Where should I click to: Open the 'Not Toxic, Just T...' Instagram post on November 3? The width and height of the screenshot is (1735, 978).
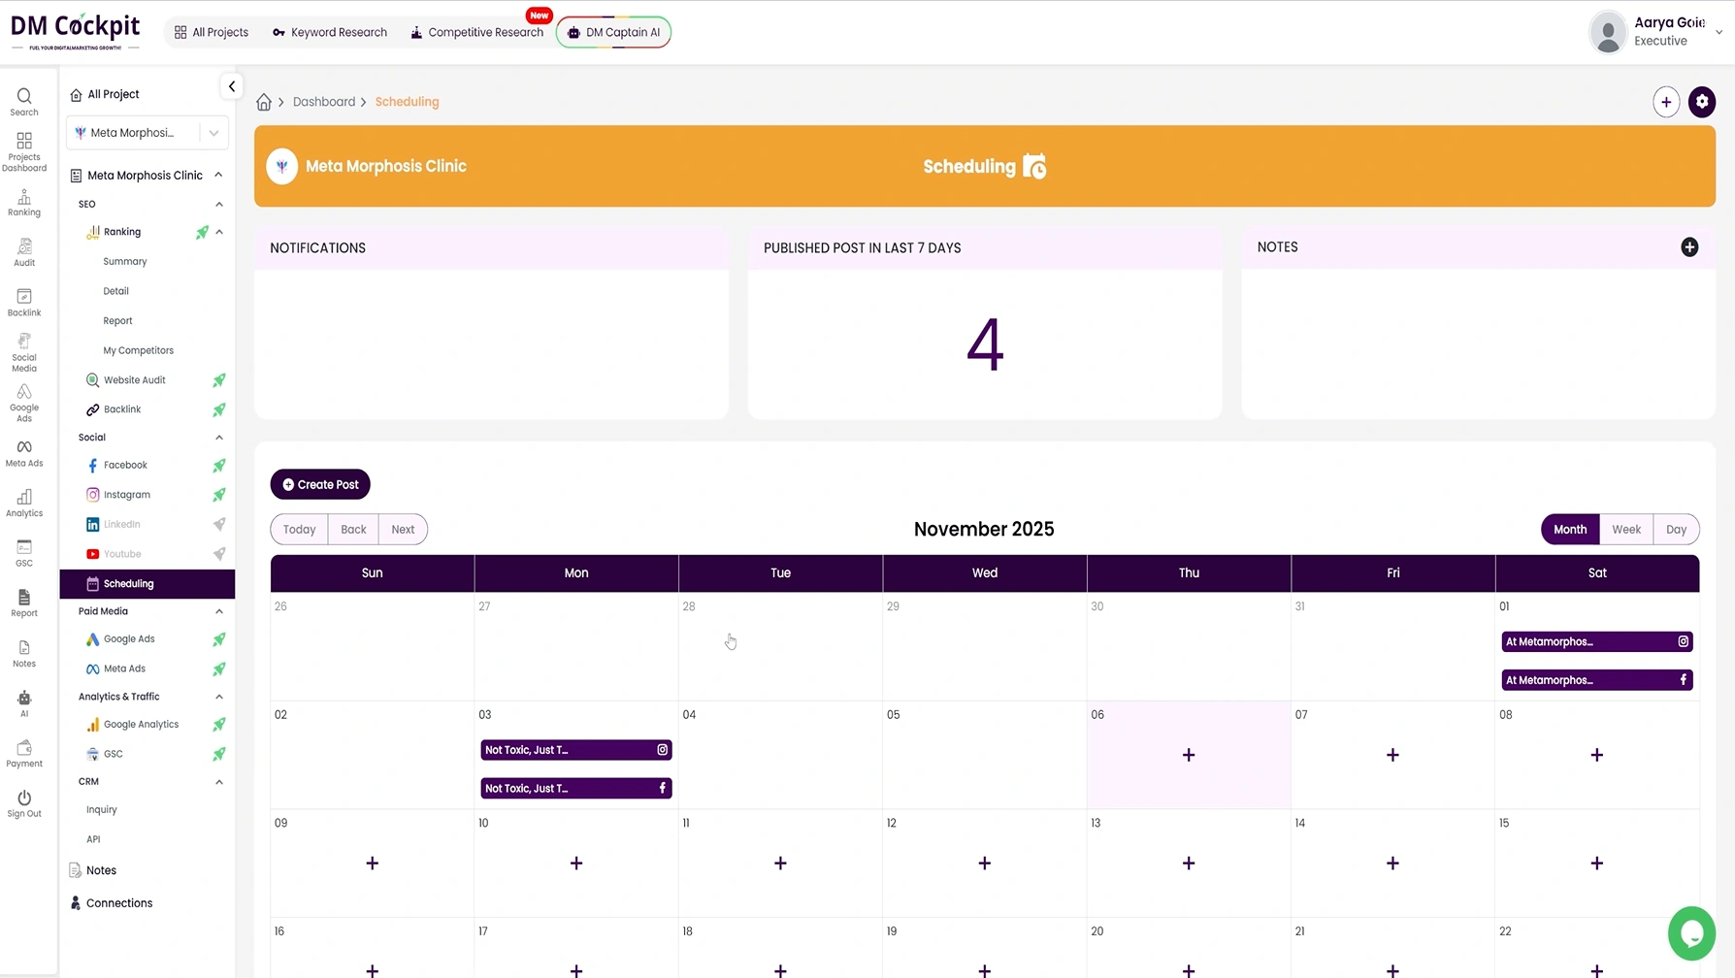point(575,749)
